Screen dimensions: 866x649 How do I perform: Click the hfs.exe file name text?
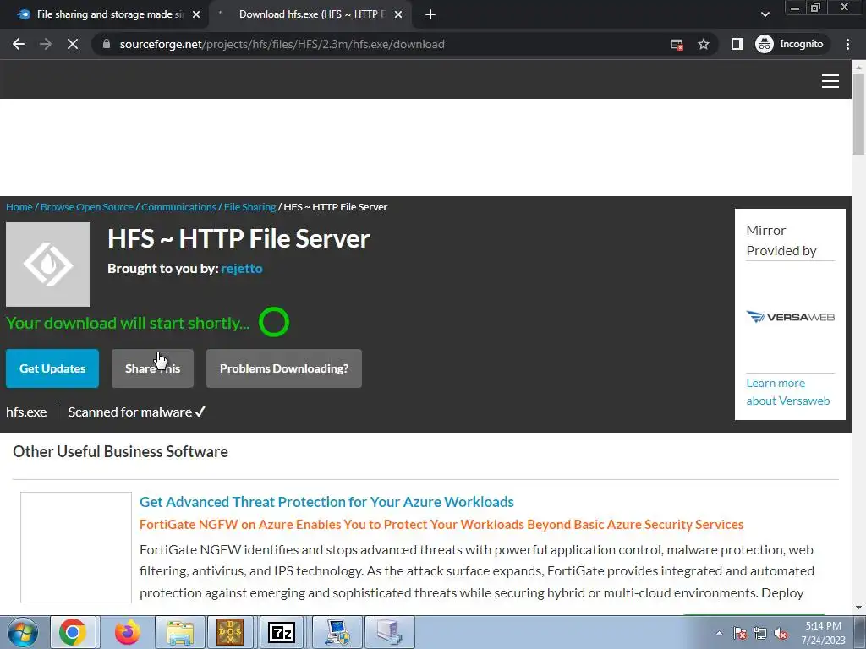pos(26,412)
